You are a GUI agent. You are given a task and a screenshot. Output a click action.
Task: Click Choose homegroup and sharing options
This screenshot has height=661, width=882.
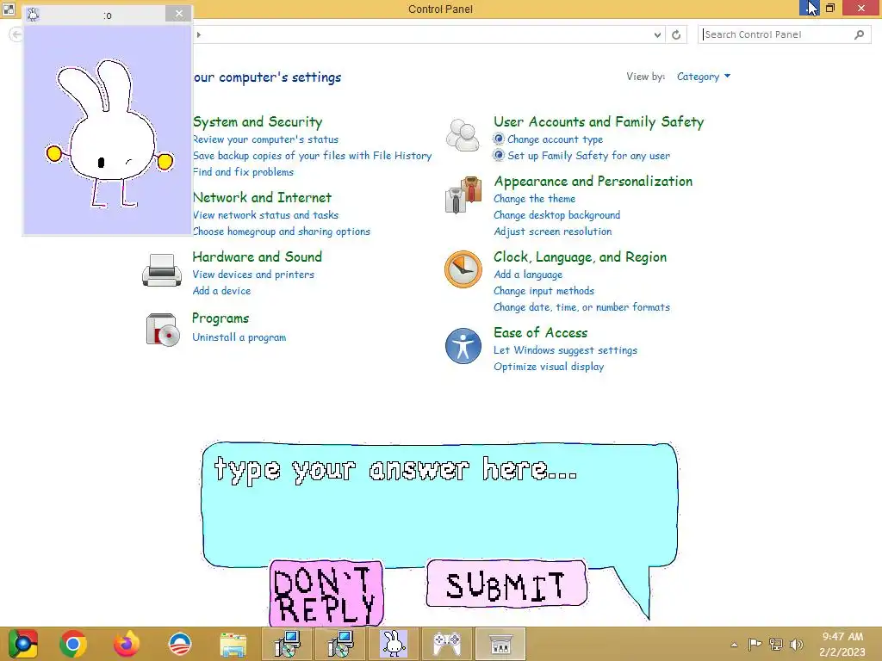(282, 232)
